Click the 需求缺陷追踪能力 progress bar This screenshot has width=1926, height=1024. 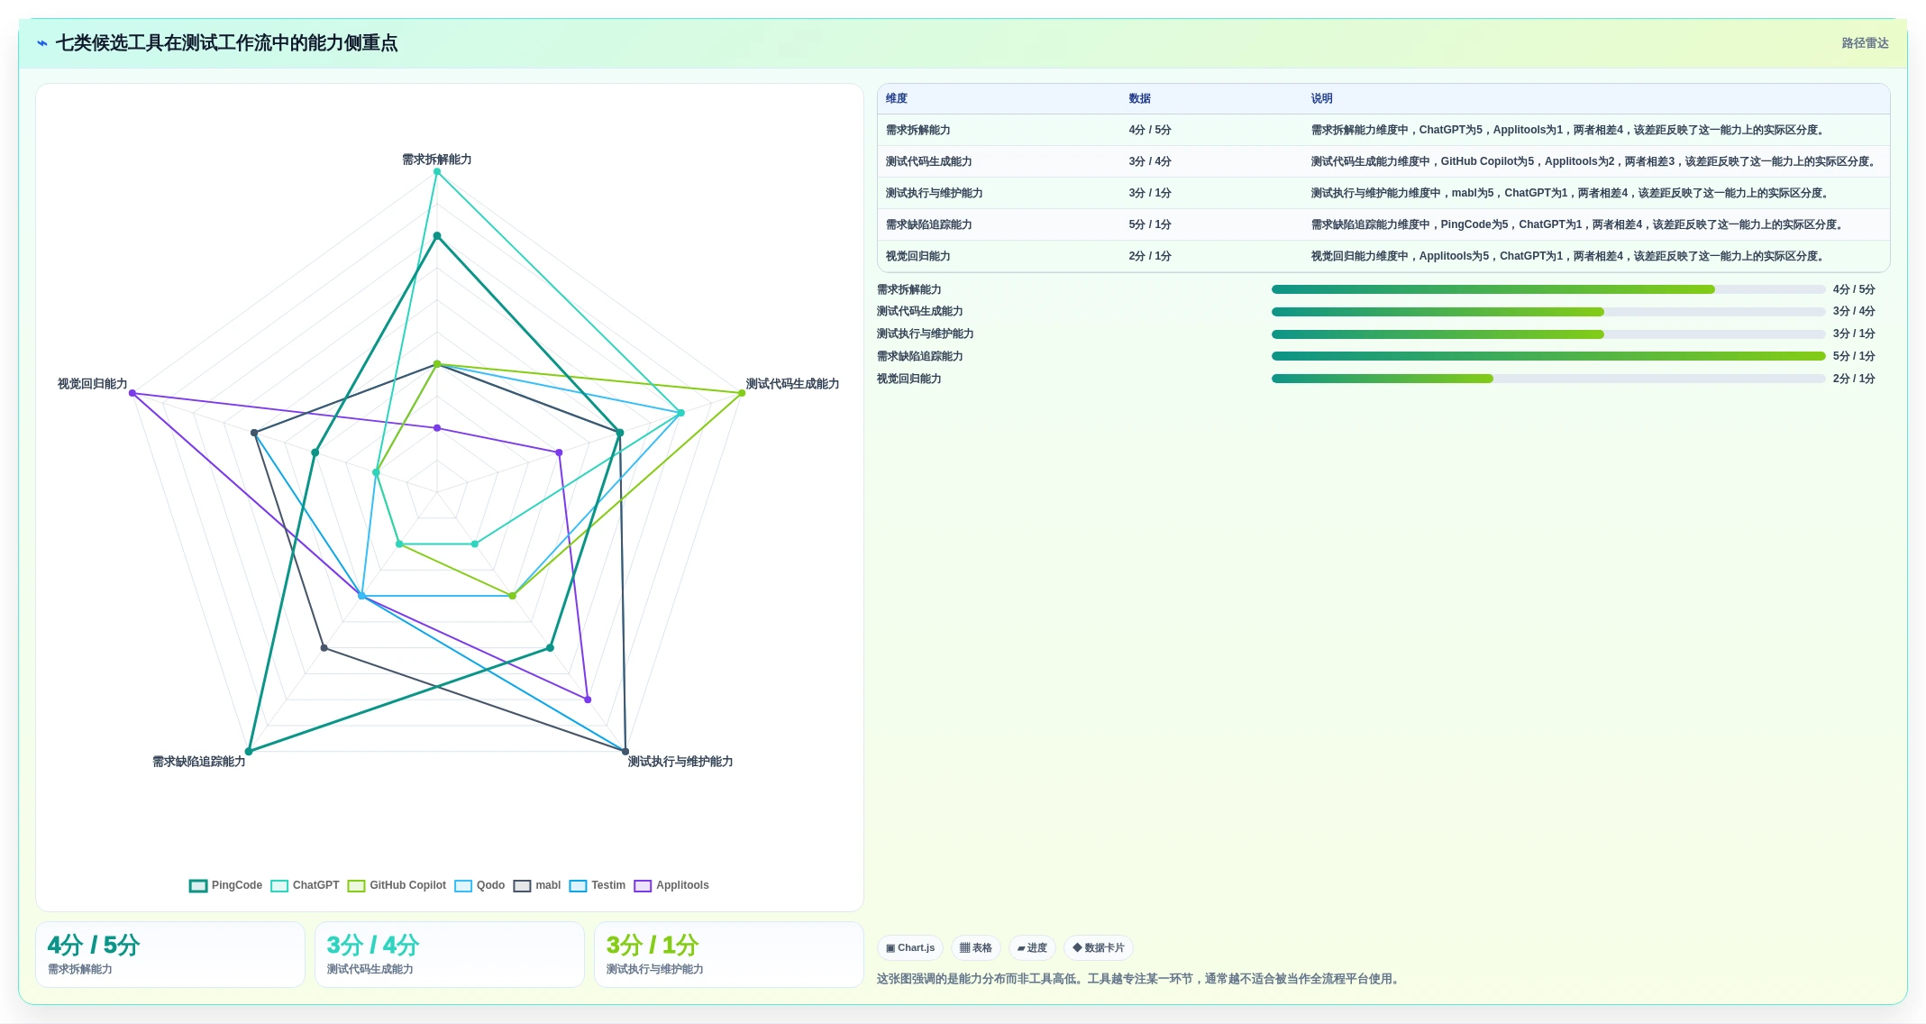1548,356
